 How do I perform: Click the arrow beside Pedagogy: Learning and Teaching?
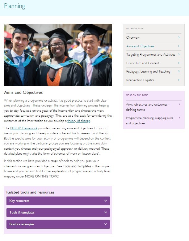tap(179, 72)
